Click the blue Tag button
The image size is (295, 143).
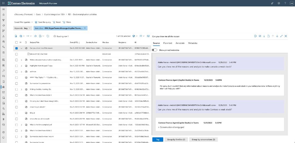pyautogui.click(x=158, y=140)
